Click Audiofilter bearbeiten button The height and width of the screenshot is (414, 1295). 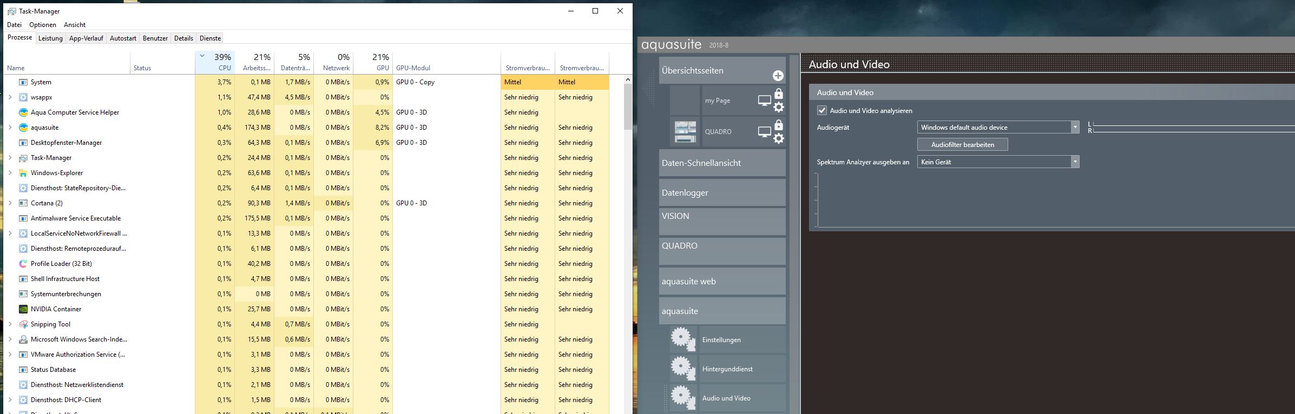(962, 145)
